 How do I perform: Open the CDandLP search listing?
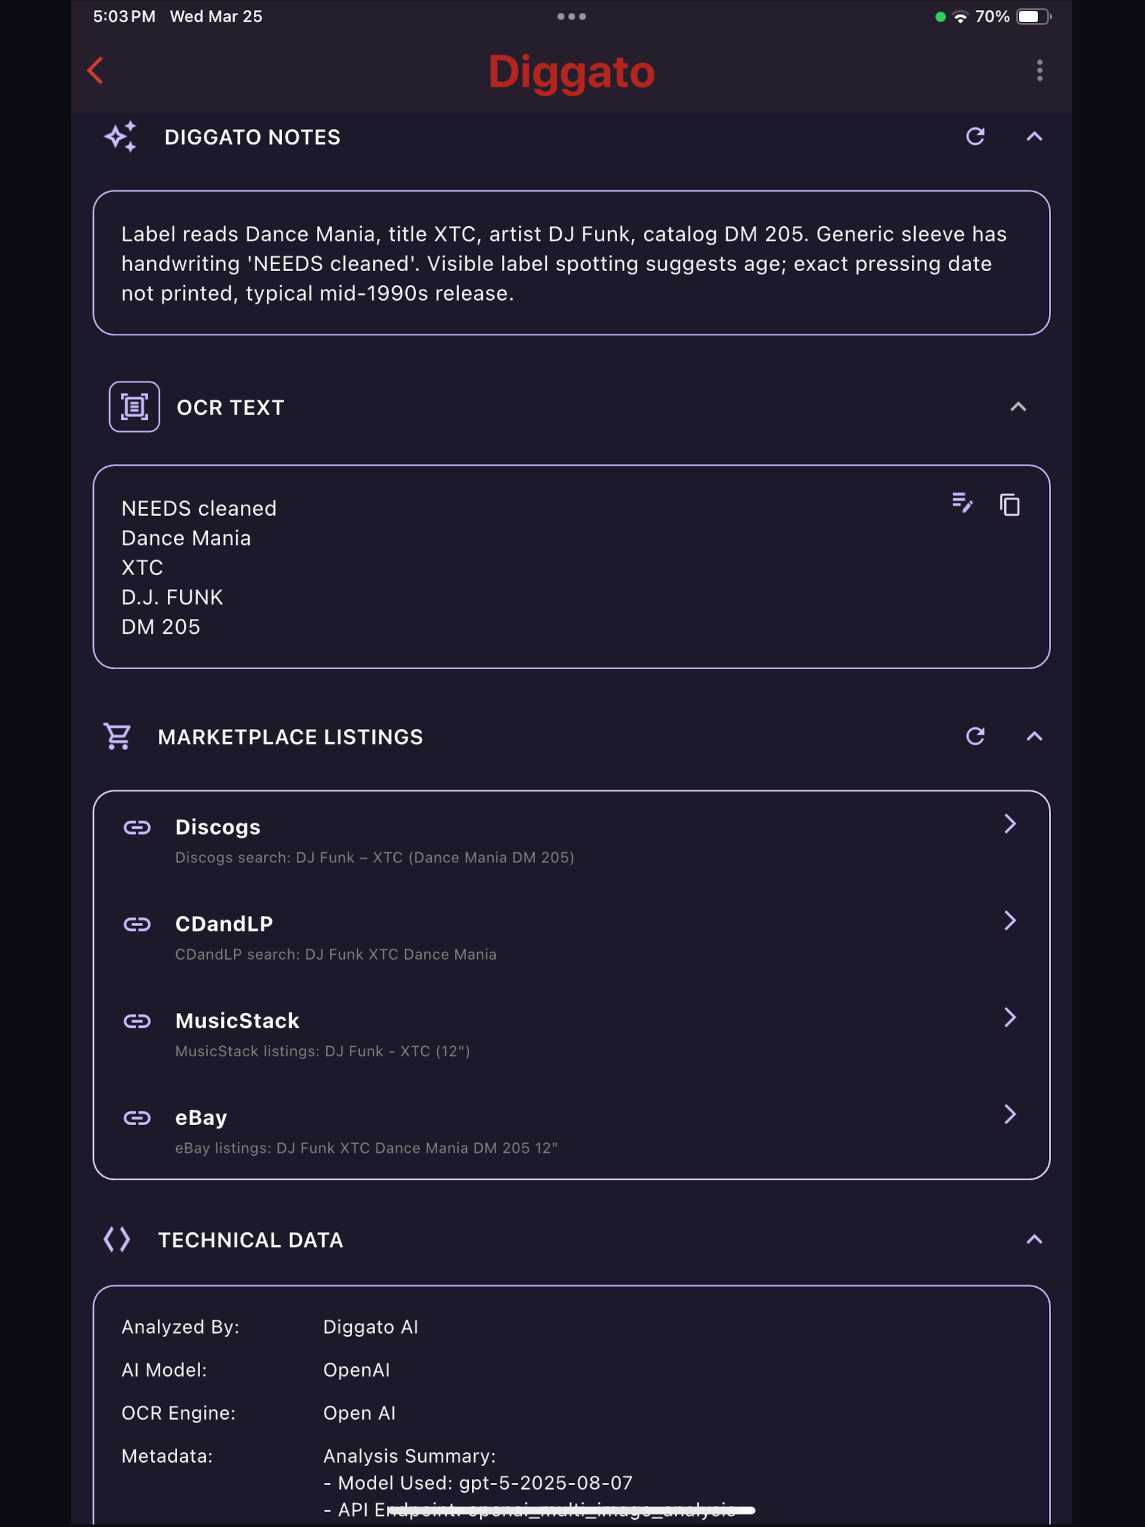[571, 937]
